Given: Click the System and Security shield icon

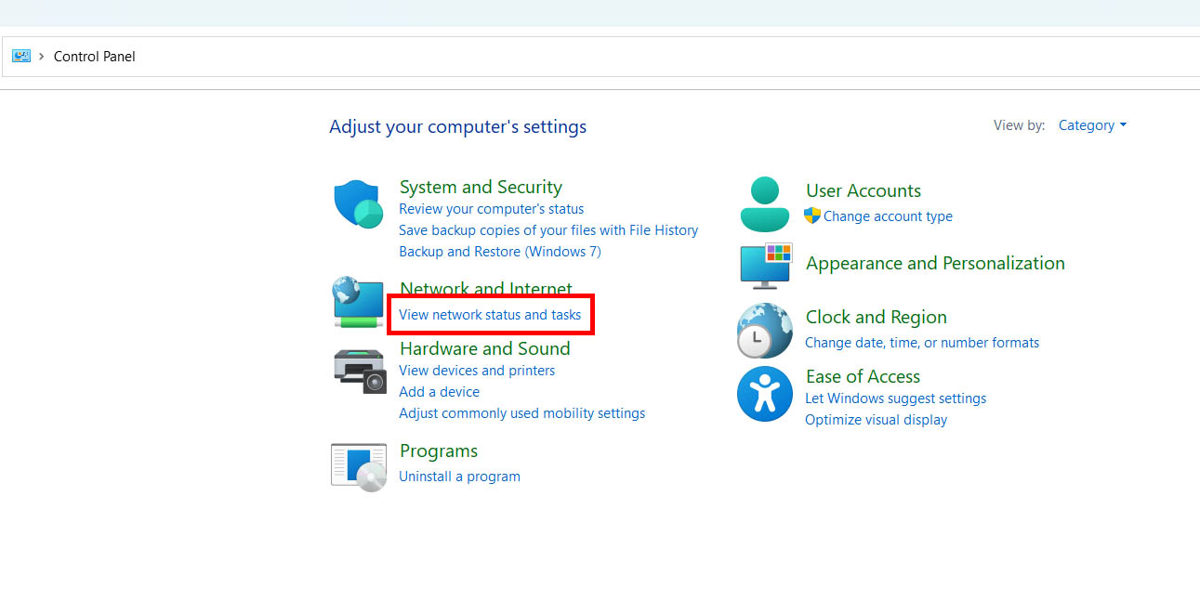Looking at the screenshot, I should point(359,204).
